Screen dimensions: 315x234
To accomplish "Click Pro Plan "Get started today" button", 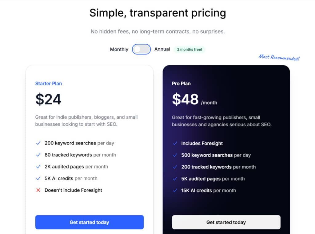I will coord(226,222).
